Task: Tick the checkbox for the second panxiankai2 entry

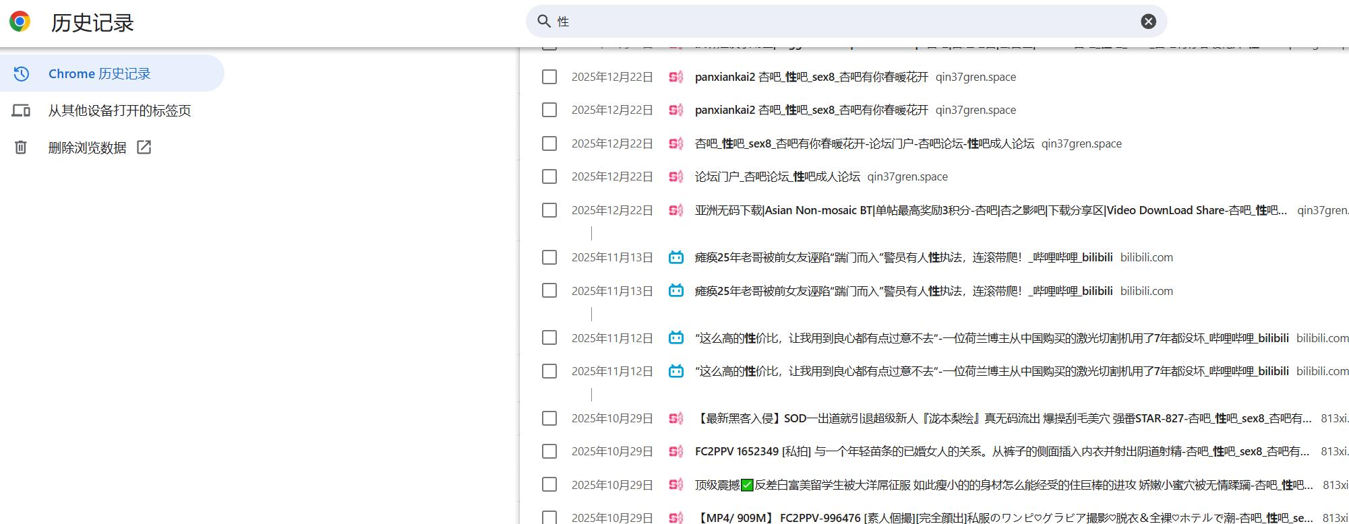Action: pos(549,110)
